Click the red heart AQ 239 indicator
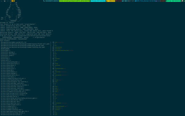Image resolution: width=185 pixels, height=116 pixels. click(x=118, y=1)
